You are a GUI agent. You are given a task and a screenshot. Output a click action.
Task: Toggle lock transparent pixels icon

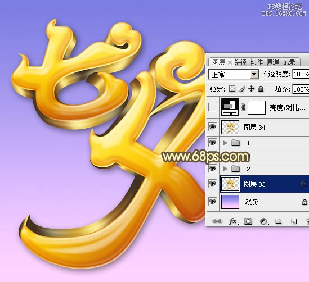point(232,89)
